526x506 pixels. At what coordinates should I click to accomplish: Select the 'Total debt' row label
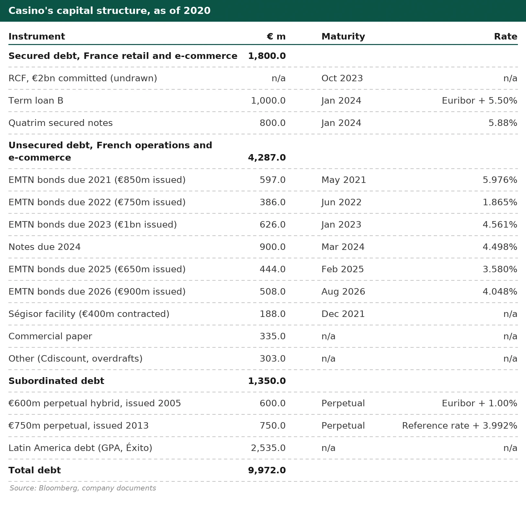[x=35, y=470]
